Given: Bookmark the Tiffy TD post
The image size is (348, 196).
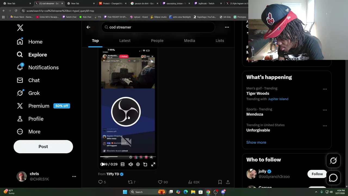Looking at the screenshot, I should [220, 182].
